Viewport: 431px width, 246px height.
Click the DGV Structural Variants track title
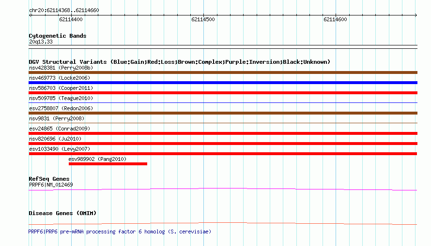(180, 62)
